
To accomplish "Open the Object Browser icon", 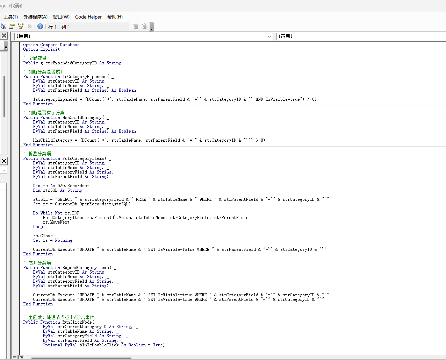I will point(21,26).
